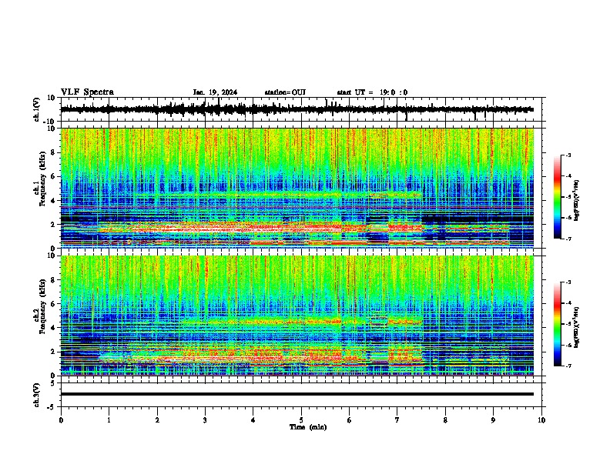Click the '5' tick on the time axis
The image size is (610, 471).
[301, 420]
